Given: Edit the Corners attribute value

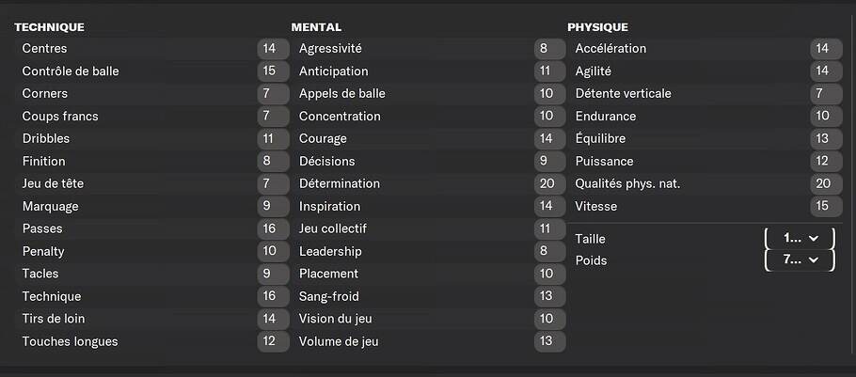Looking at the screenshot, I should 273,93.
